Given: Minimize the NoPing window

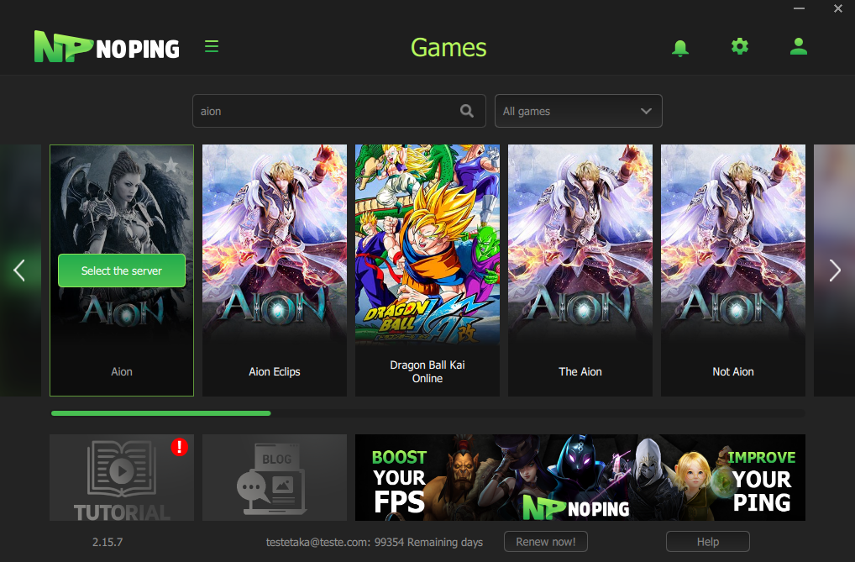Looking at the screenshot, I should (799, 8).
